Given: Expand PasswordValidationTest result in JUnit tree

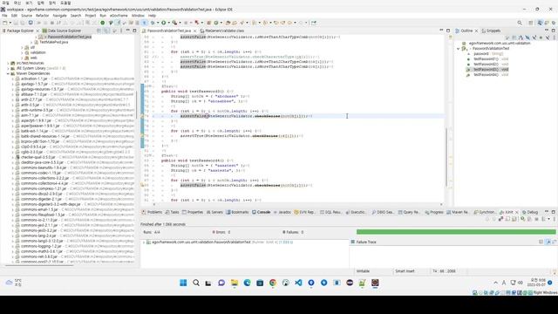Looking at the screenshot, I should tap(144, 242).
